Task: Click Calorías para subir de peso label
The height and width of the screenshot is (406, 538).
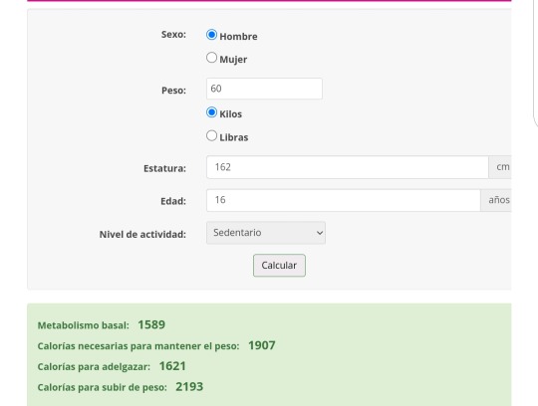Action: pos(103,387)
